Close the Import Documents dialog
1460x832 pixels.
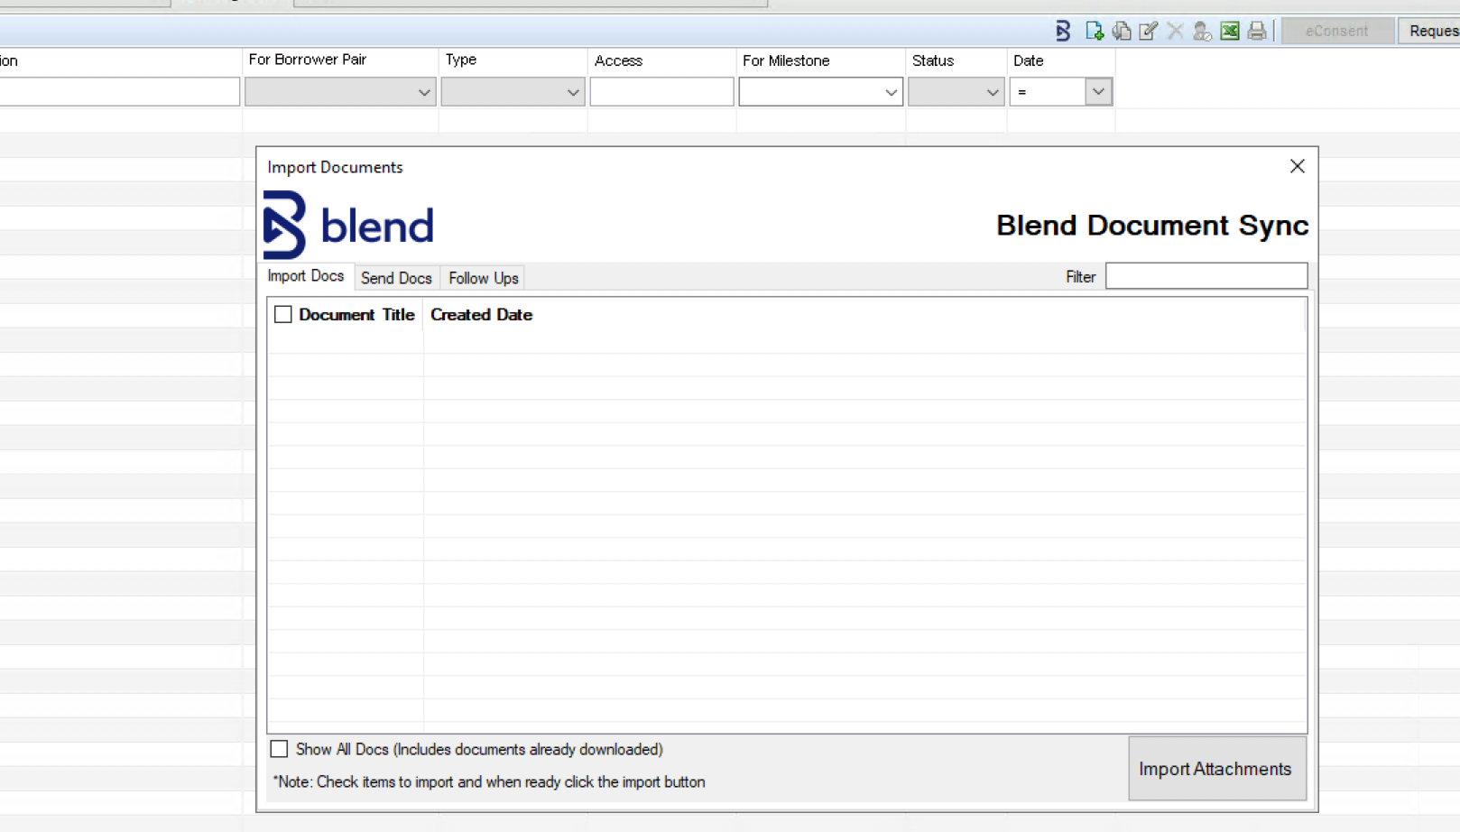tap(1298, 166)
